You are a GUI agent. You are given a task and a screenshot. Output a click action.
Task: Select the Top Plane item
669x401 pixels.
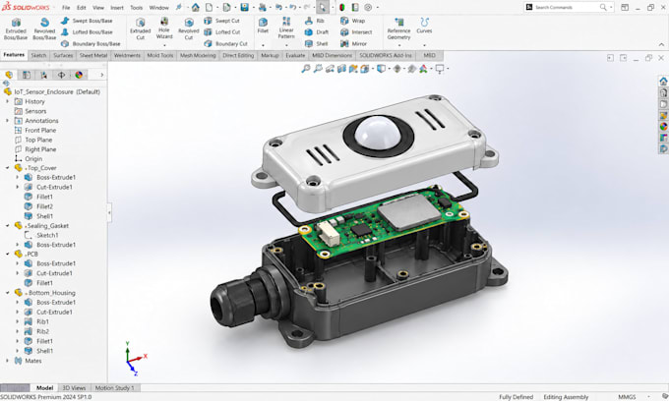(33, 140)
